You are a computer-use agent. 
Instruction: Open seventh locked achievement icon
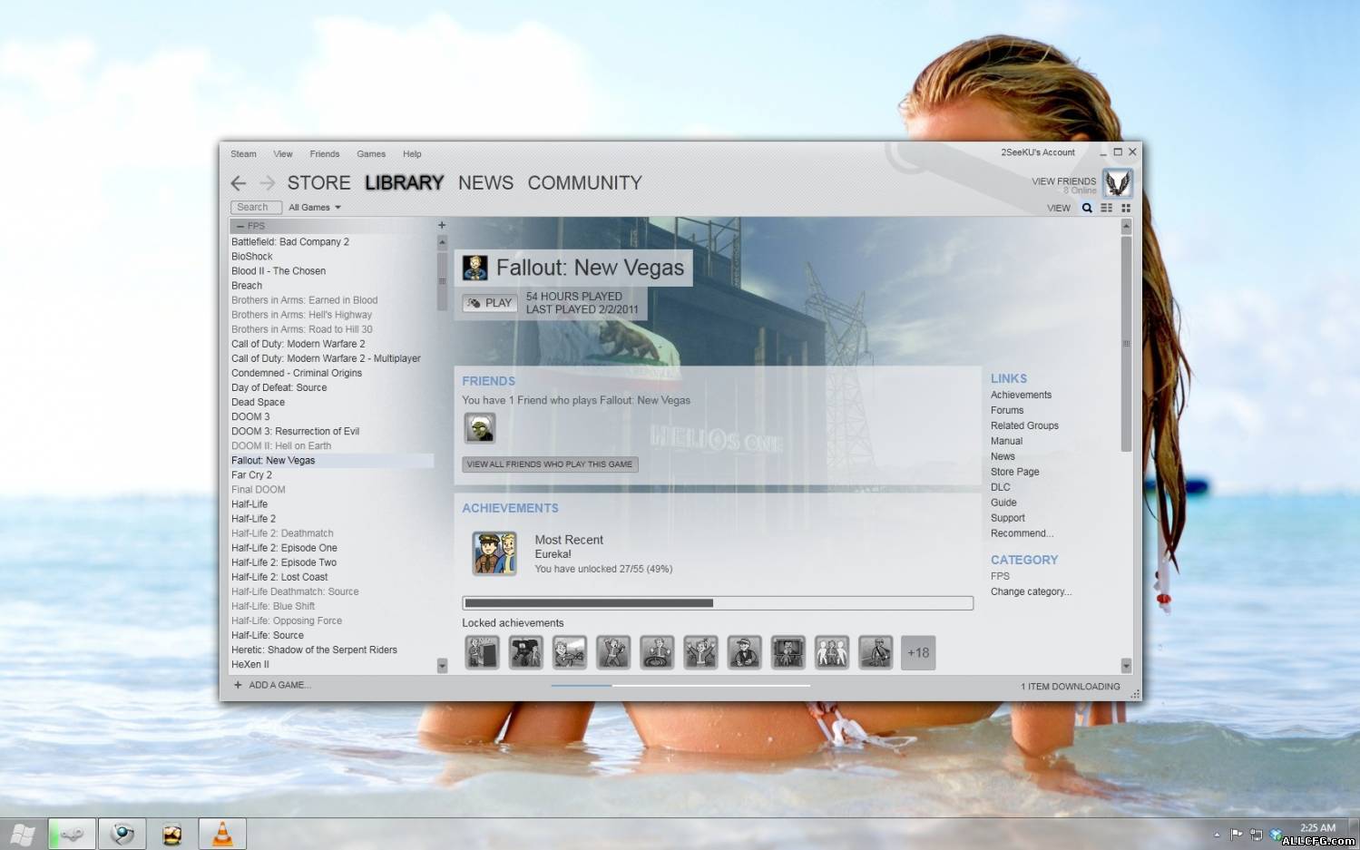[x=744, y=652]
